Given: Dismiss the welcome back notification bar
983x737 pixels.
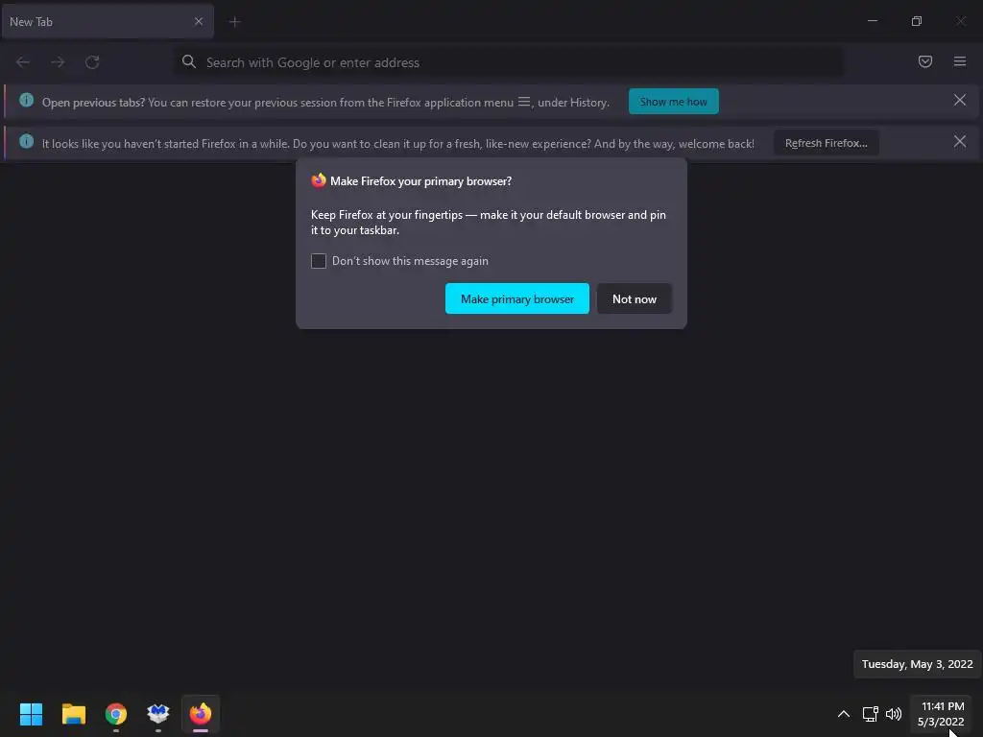Looking at the screenshot, I should [x=959, y=142].
